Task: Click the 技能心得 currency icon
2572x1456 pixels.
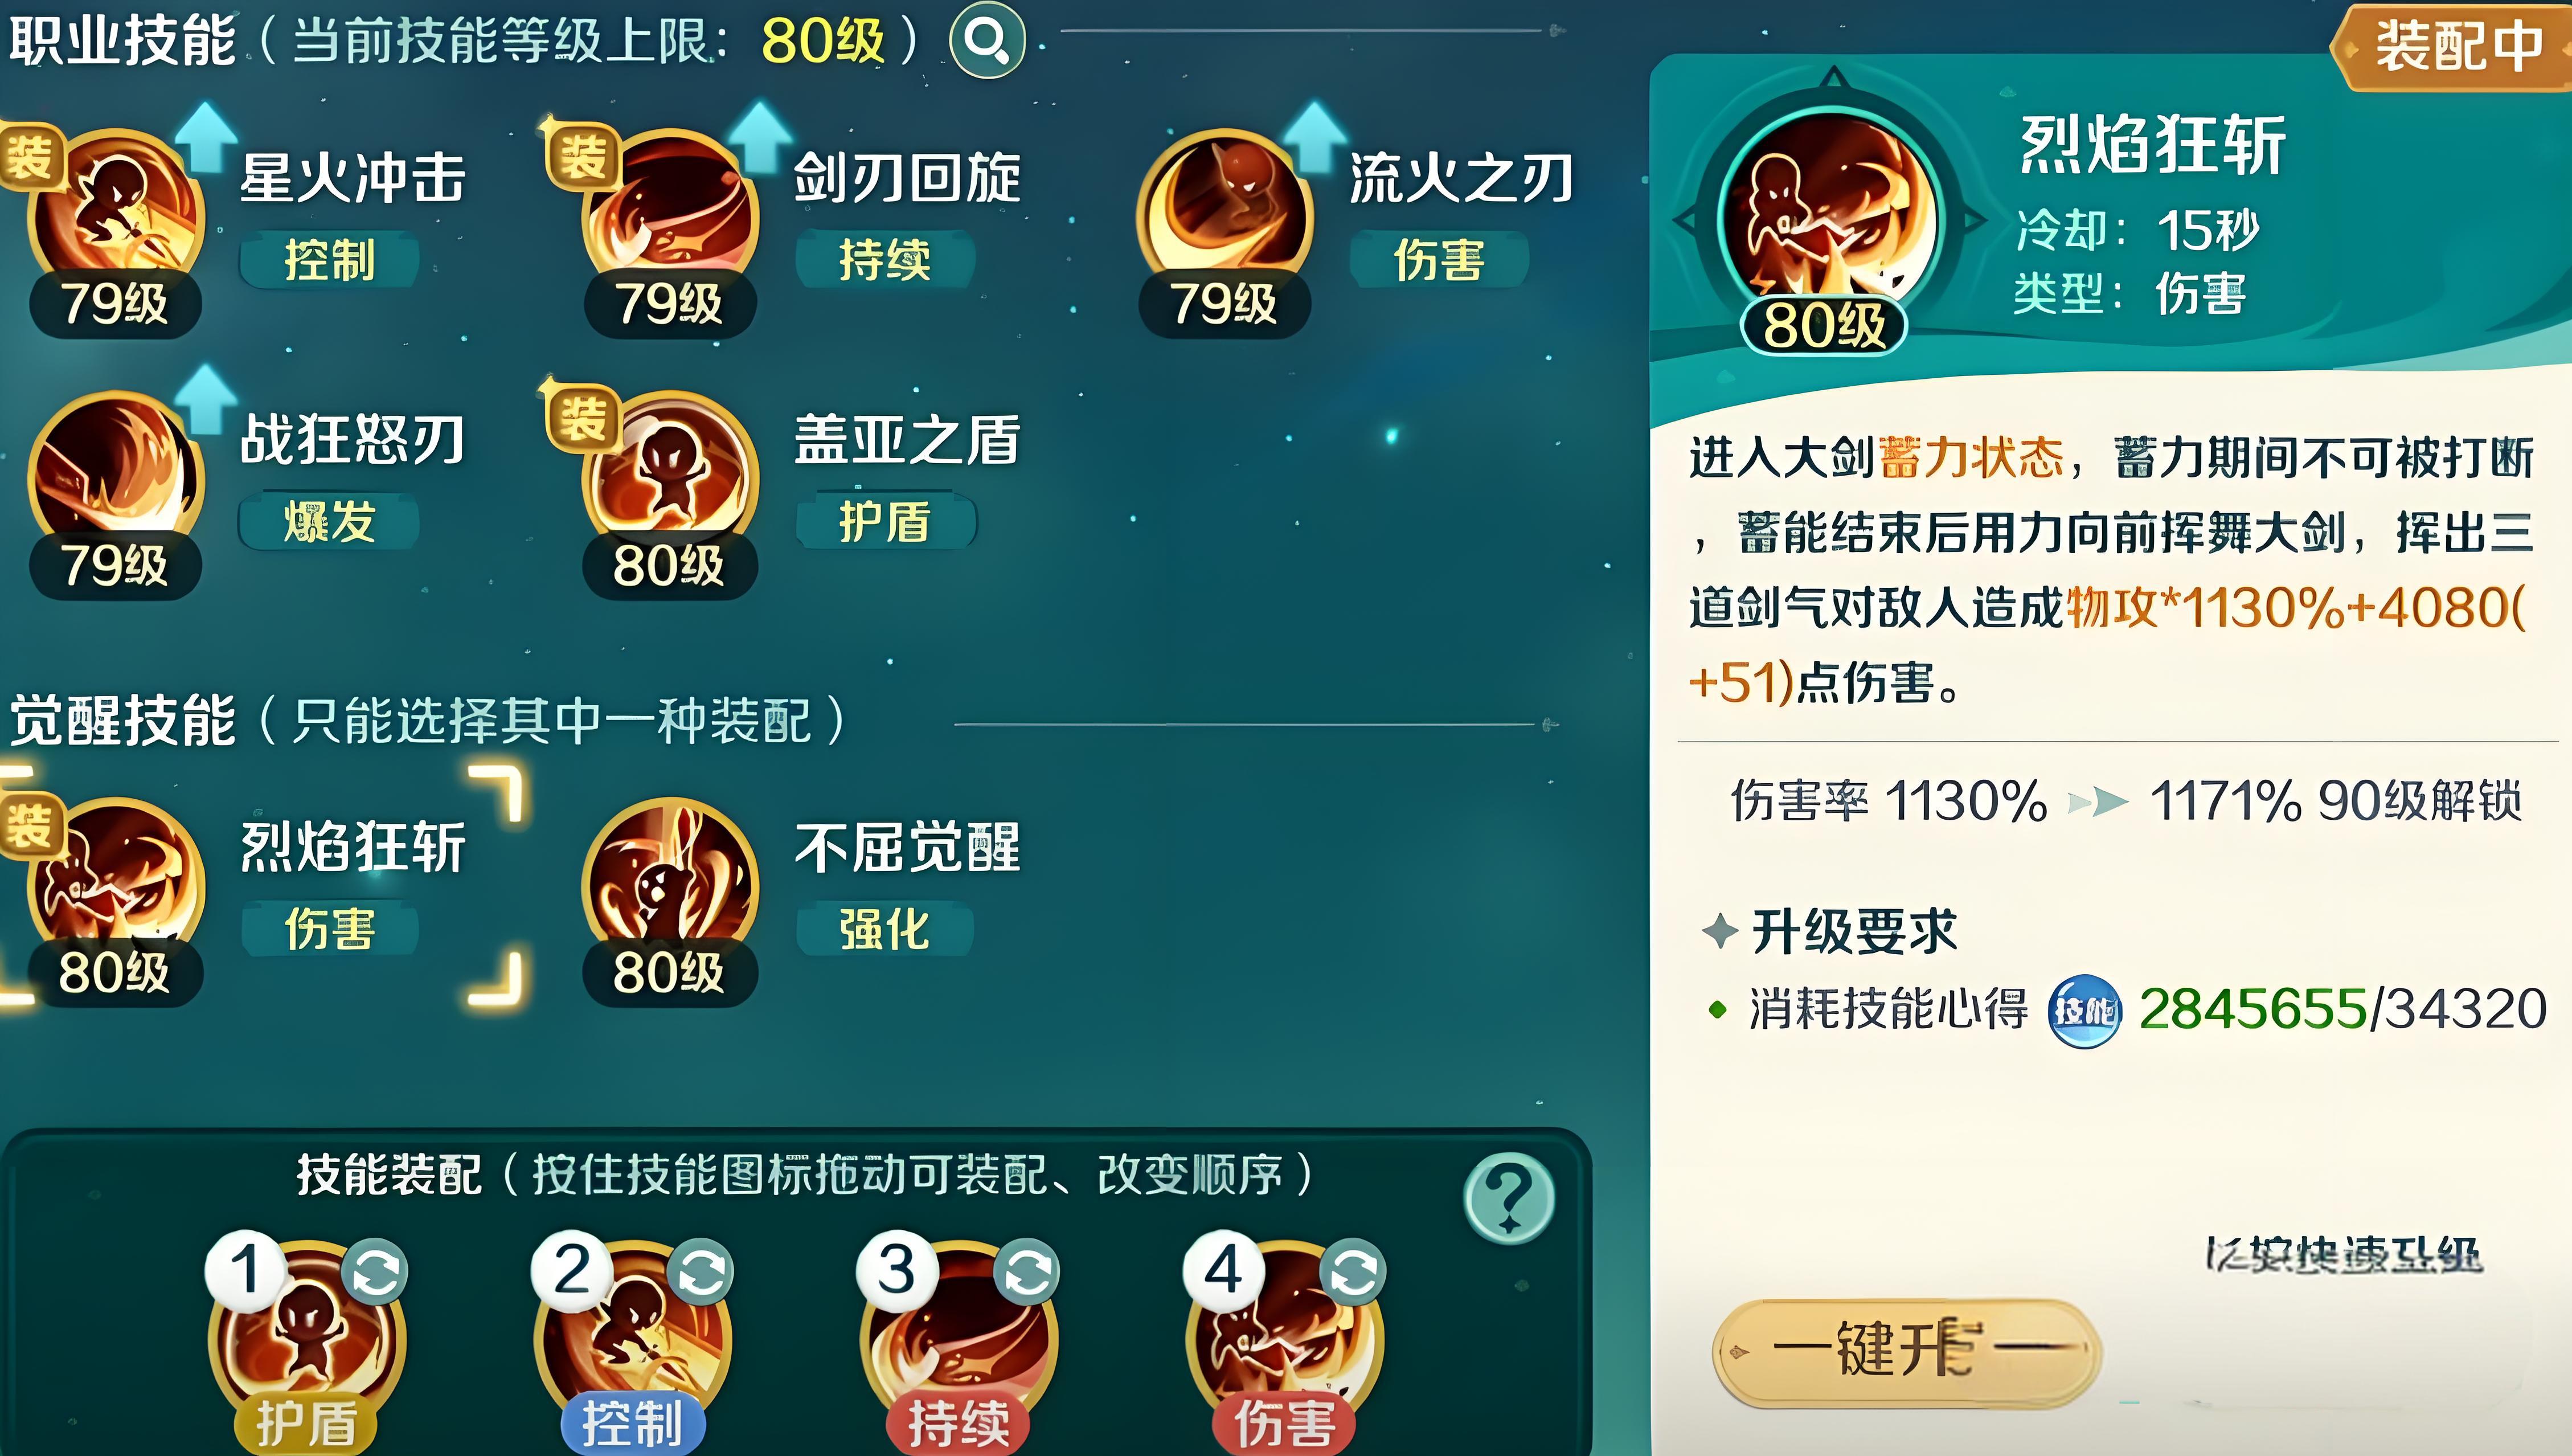Action: 2084,1011
